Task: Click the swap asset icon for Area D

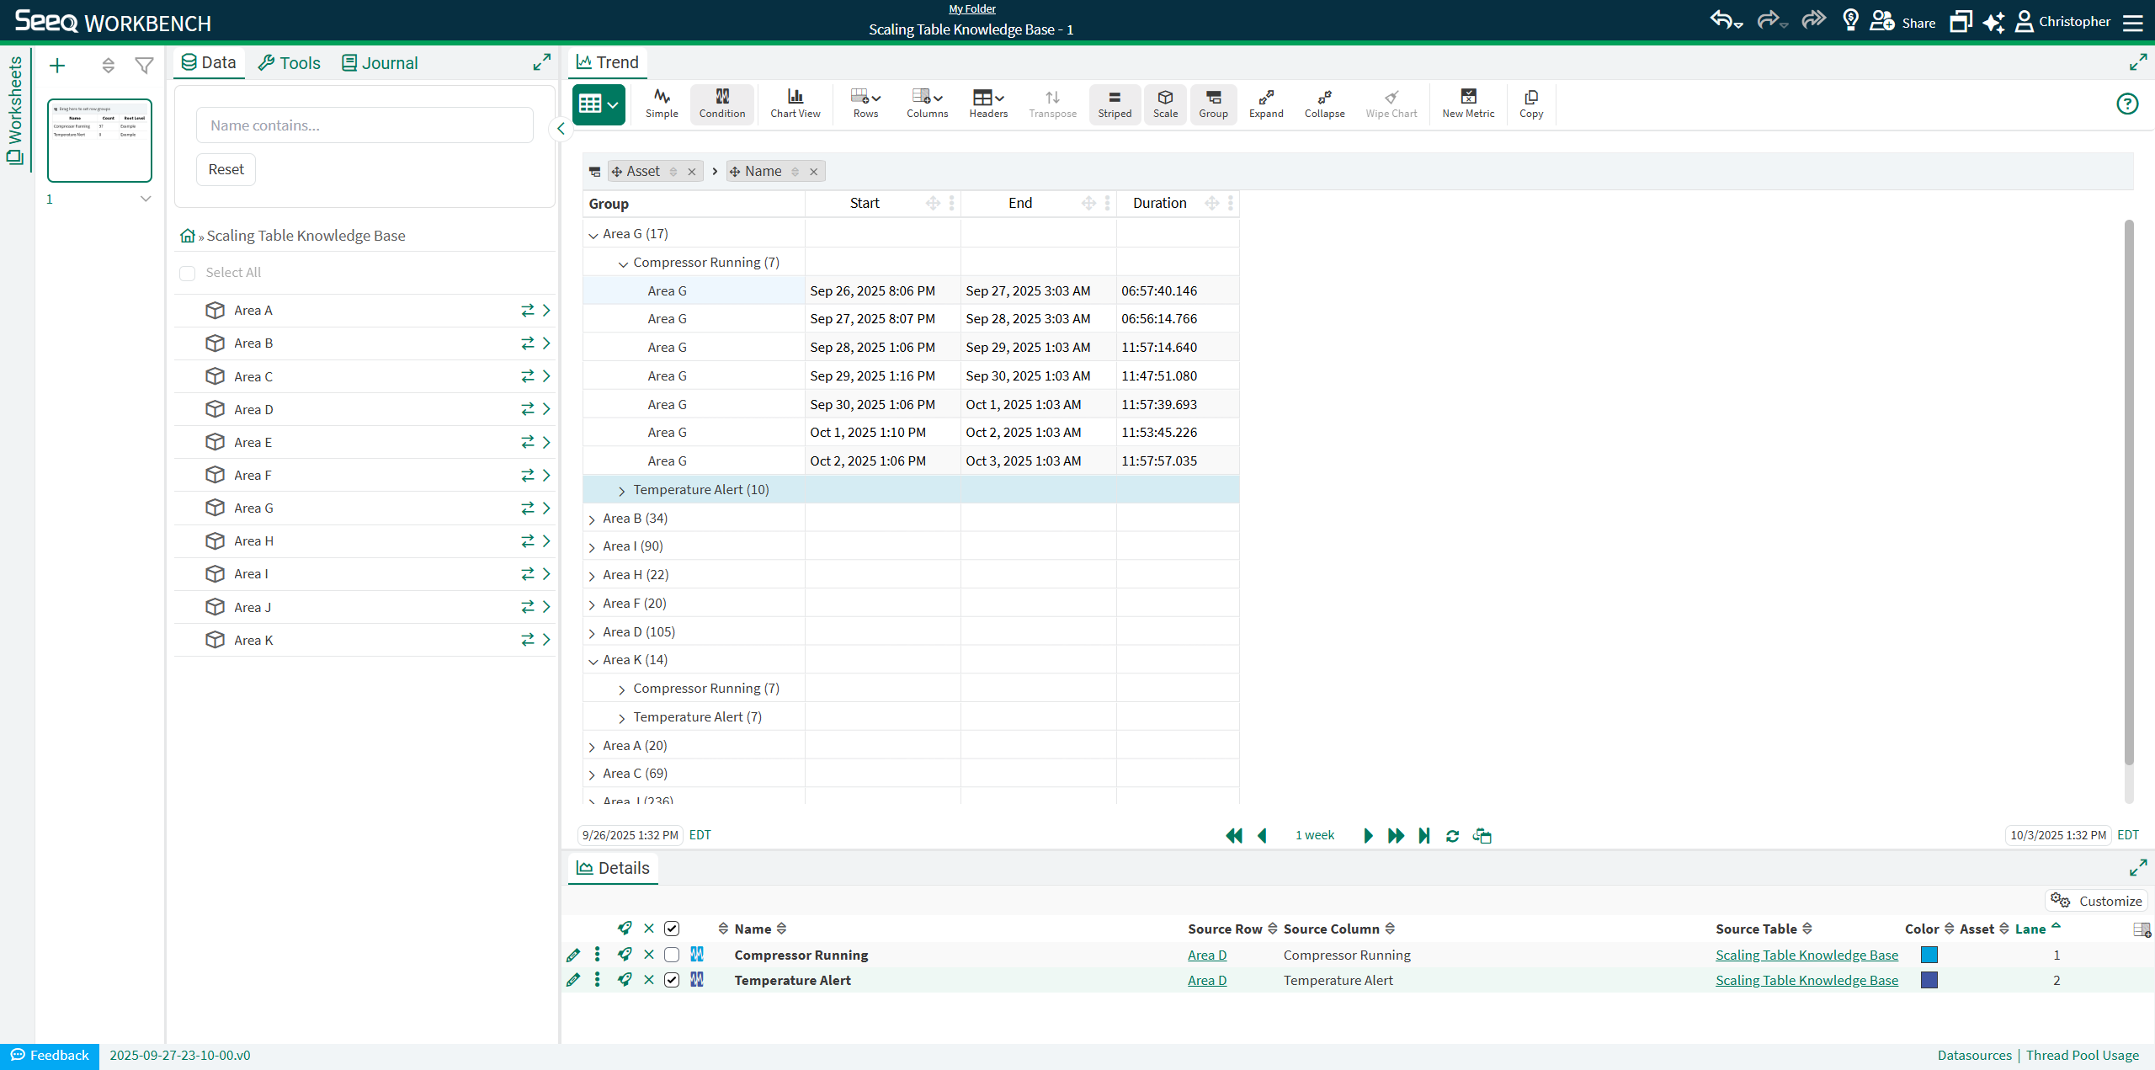Action: (x=527, y=409)
